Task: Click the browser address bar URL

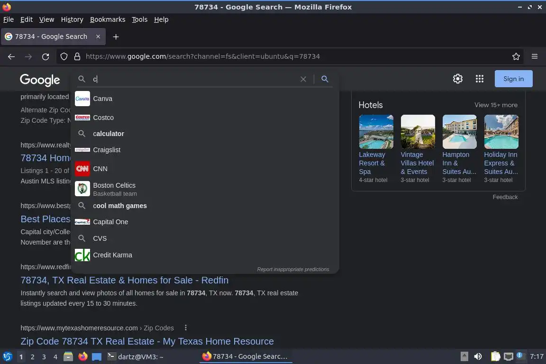Action: tap(203, 56)
